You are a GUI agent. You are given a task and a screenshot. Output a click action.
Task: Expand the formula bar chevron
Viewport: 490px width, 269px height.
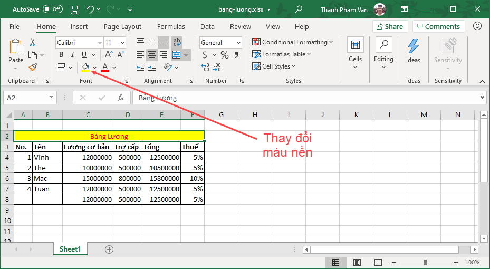(x=482, y=98)
